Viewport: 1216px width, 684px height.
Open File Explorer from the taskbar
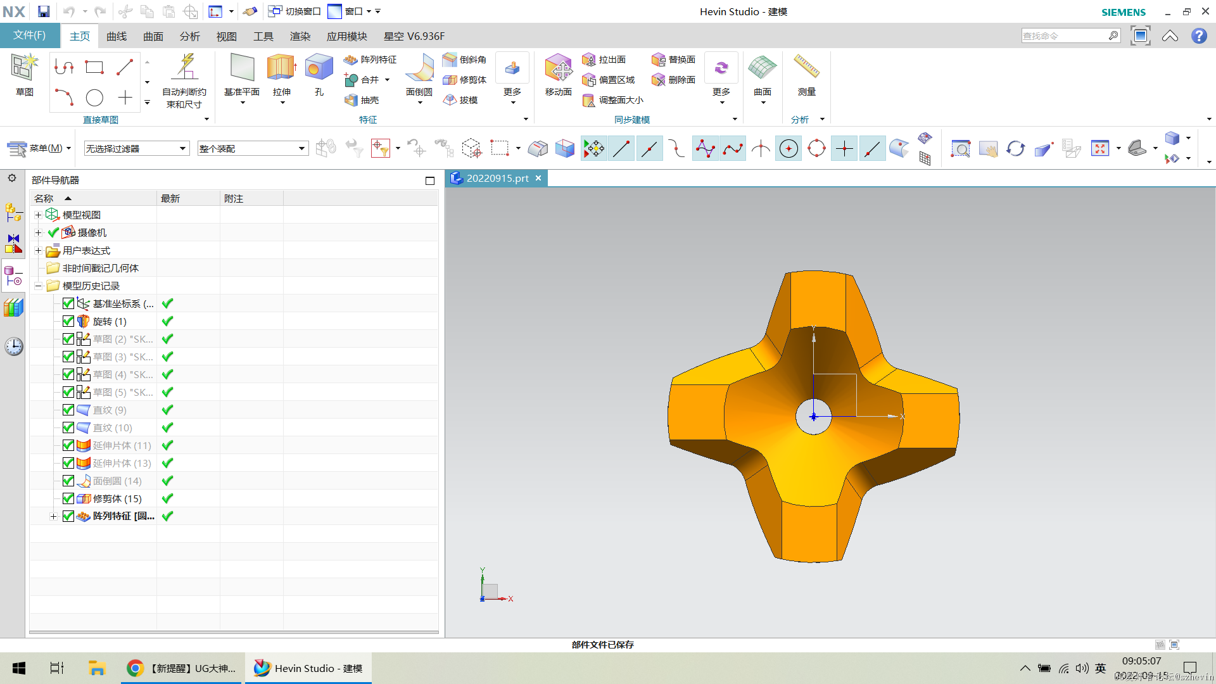[96, 668]
